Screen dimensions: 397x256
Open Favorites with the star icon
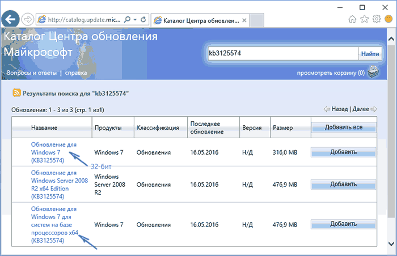point(364,19)
